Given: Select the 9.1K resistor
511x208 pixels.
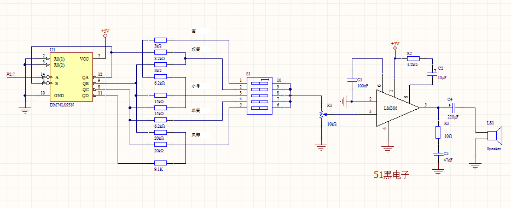Looking at the screenshot, I should tap(161, 163).
